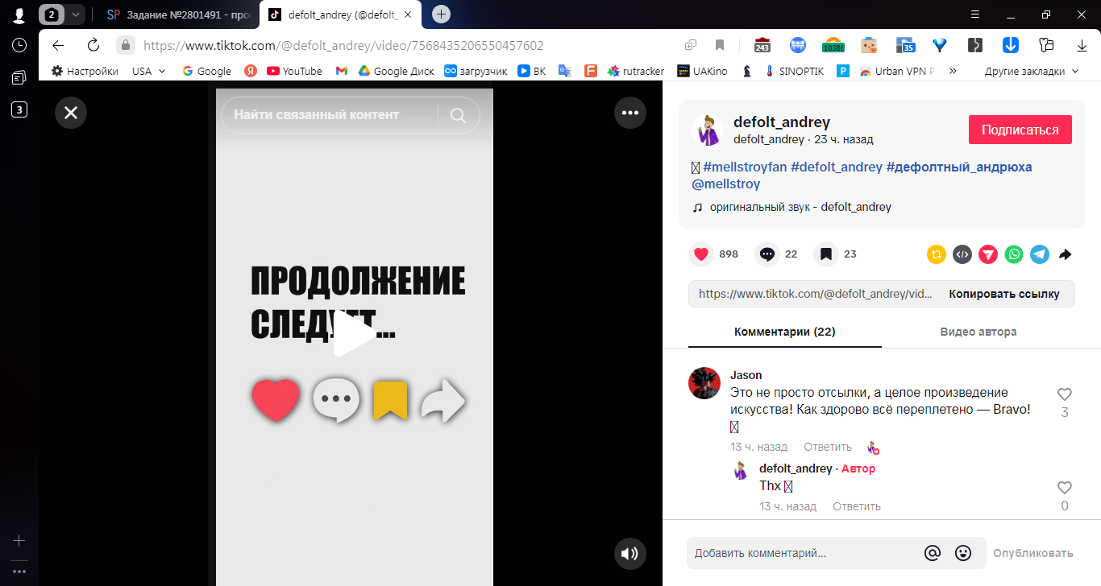The width and height of the screenshot is (1101, 586).
Task: Click the "Опубликовать" post button
Action: click(x=1033, y=553)
